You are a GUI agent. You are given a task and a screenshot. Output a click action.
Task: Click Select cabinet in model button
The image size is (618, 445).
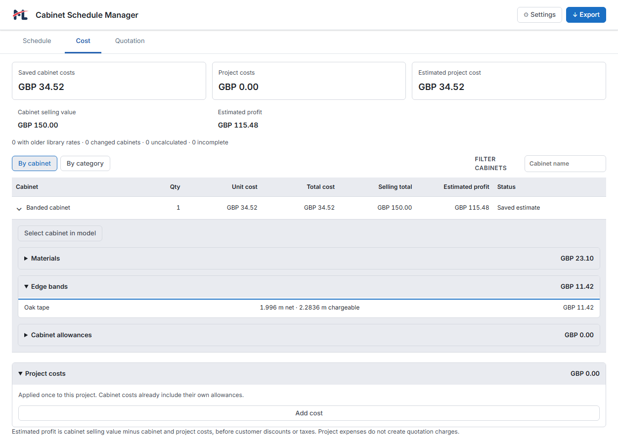tap(60, 233)
